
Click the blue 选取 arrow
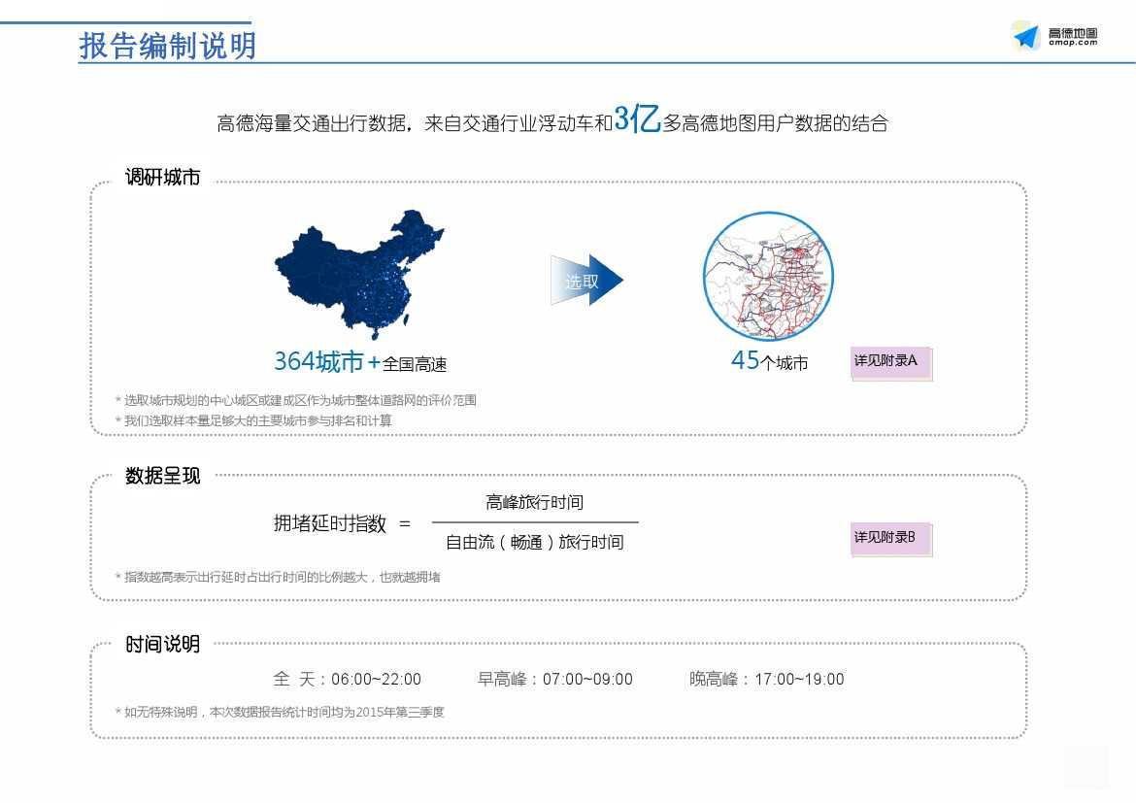[586, 281]
